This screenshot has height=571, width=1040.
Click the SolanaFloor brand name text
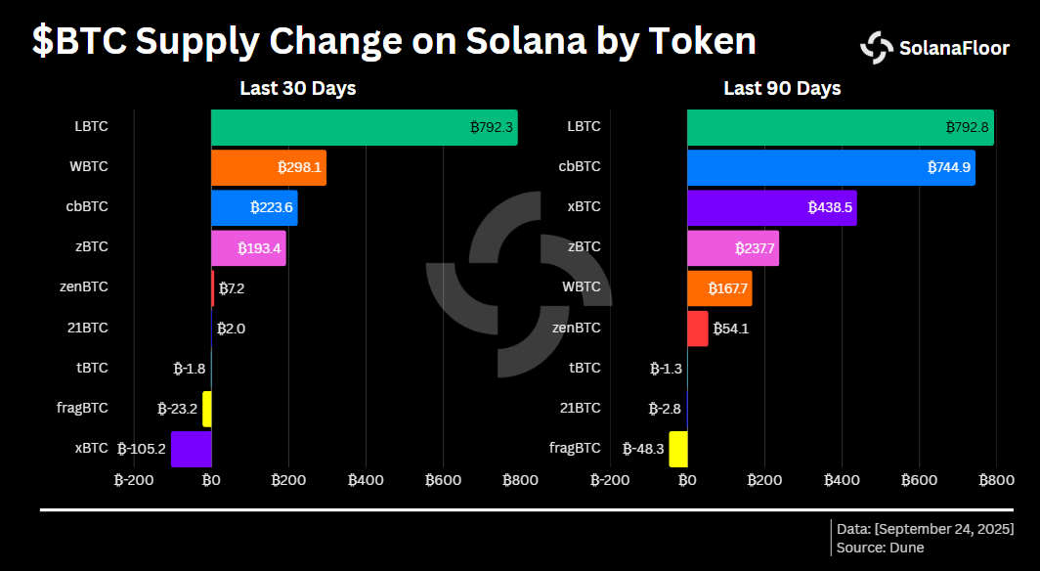[954, 47]
